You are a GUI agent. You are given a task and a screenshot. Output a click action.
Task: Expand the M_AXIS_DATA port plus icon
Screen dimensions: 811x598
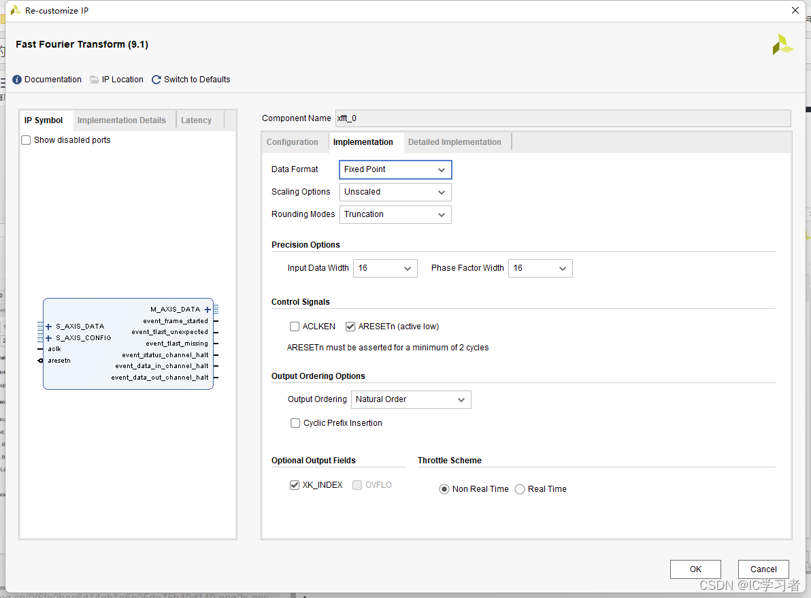[x=208, y=310]
